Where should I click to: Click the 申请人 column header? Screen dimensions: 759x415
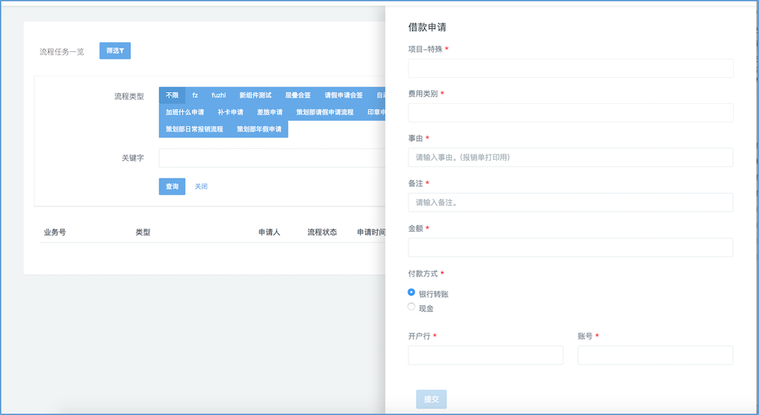(269, 232)
